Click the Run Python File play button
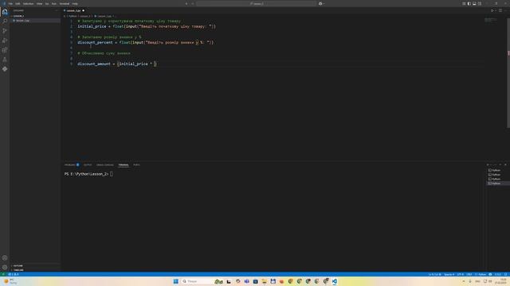Screen dimensions: 510x286 click(492, 10)
